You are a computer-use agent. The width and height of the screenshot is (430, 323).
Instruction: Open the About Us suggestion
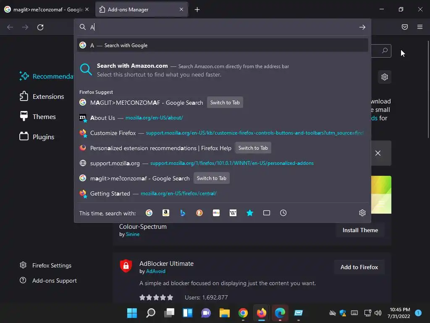[223, 118]
